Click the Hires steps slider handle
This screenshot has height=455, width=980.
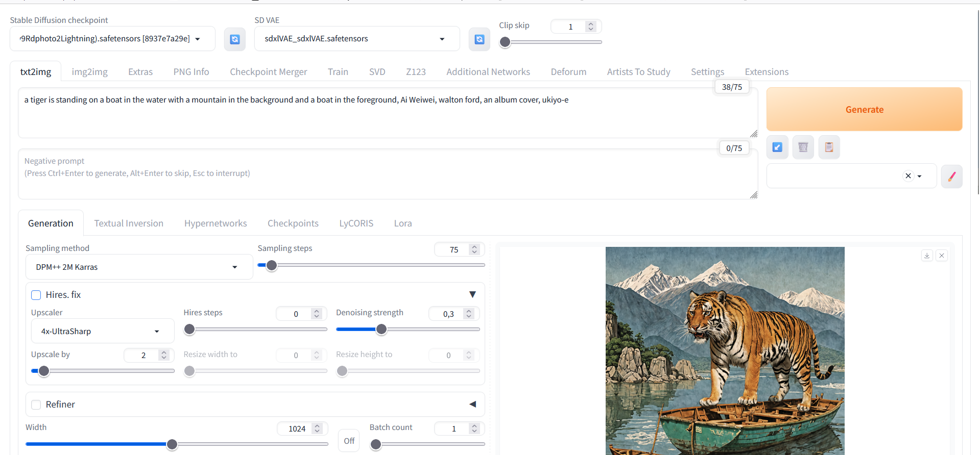[x=189, y=330]
